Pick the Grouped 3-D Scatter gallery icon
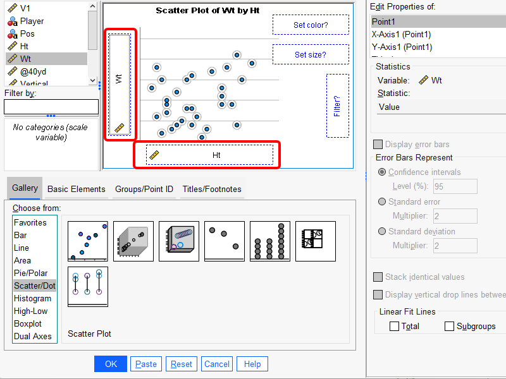Screen dimensions: 506x379 tap(179, 241)
